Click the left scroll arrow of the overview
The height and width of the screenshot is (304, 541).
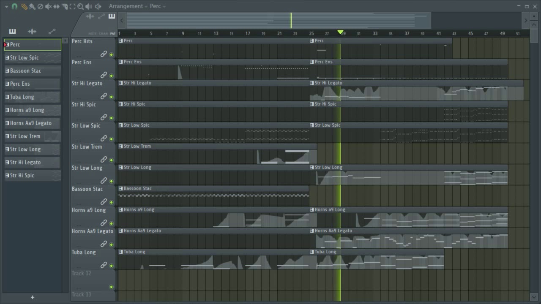(122, 20)
